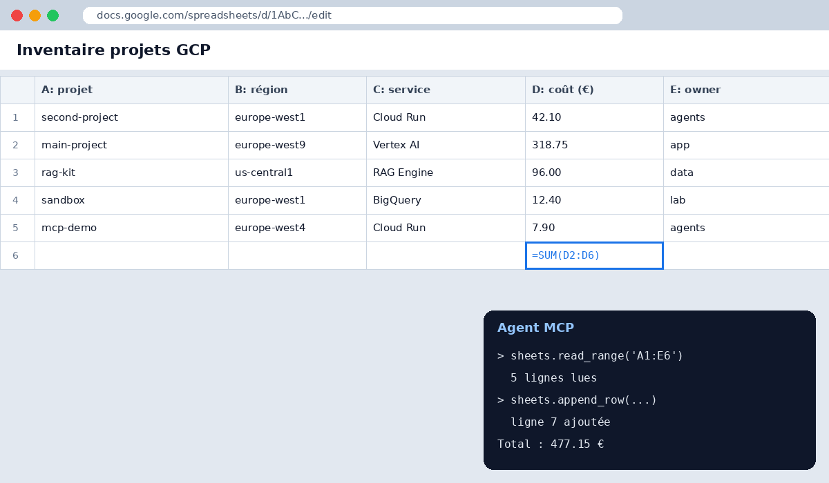Select row number 2 header

coord(17,145)
